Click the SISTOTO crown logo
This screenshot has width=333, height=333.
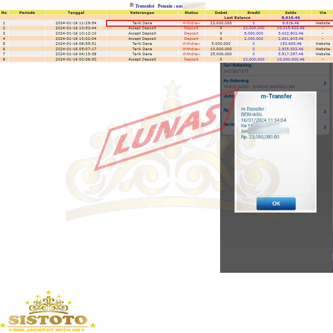(x=48, y=311)
